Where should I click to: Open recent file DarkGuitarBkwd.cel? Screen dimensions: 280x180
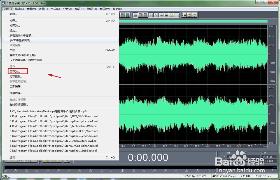(x=61, y=141)
